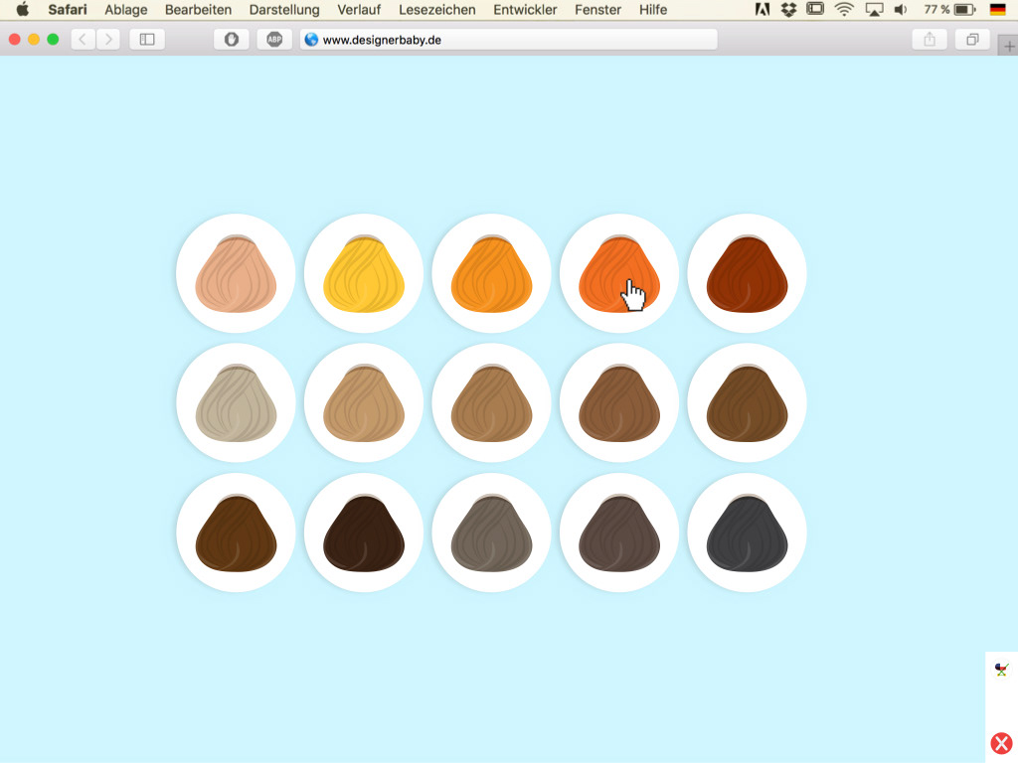
Task: Select the very dark espresso brown hair
Action: 364,533
